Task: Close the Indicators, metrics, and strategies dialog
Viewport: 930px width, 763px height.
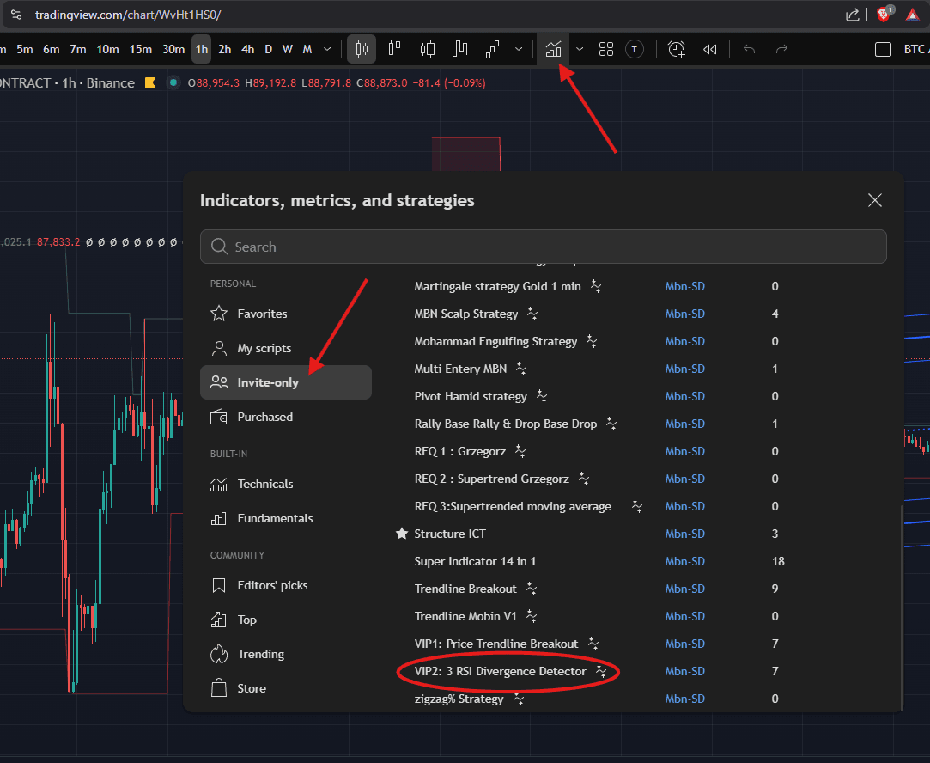Action: click(875, 200)
